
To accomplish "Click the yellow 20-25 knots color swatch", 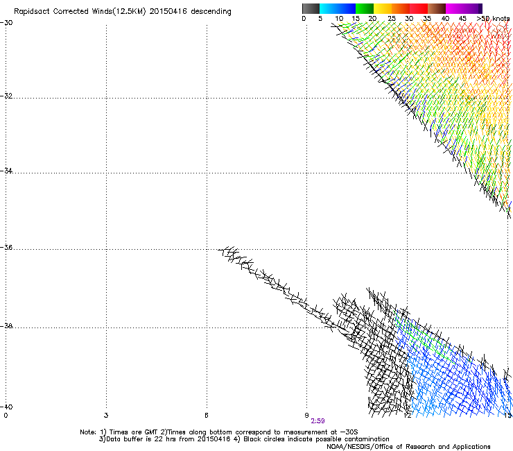I will (x=383, y=8).
